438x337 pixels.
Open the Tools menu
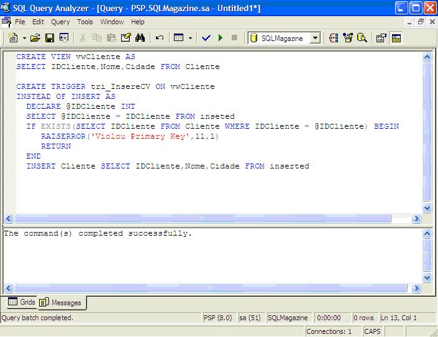(84, 22)
